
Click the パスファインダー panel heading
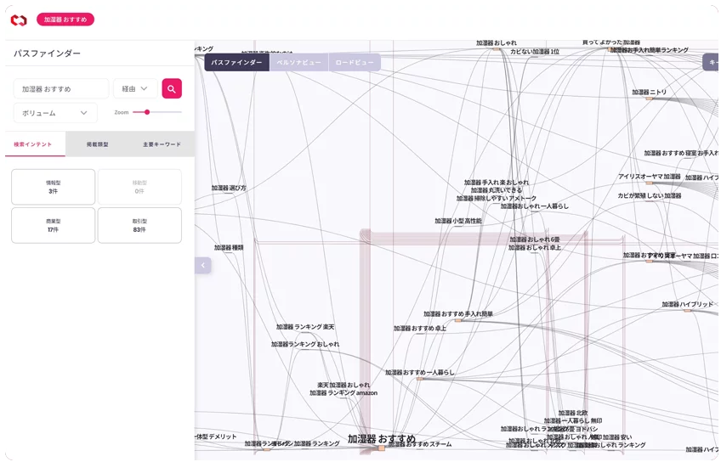point(47,54)
